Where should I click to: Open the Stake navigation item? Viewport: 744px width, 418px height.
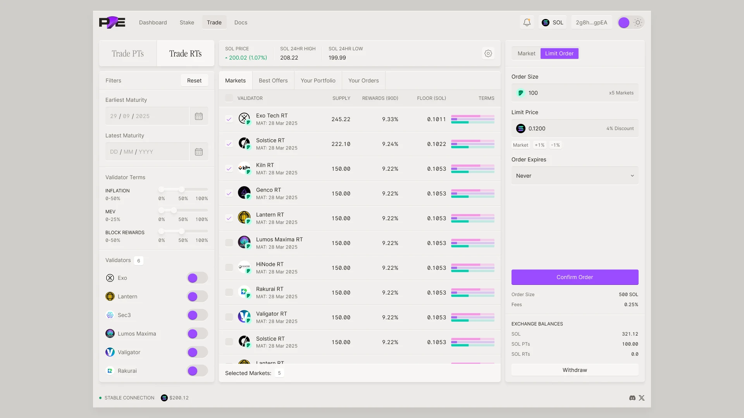(187, 22)
